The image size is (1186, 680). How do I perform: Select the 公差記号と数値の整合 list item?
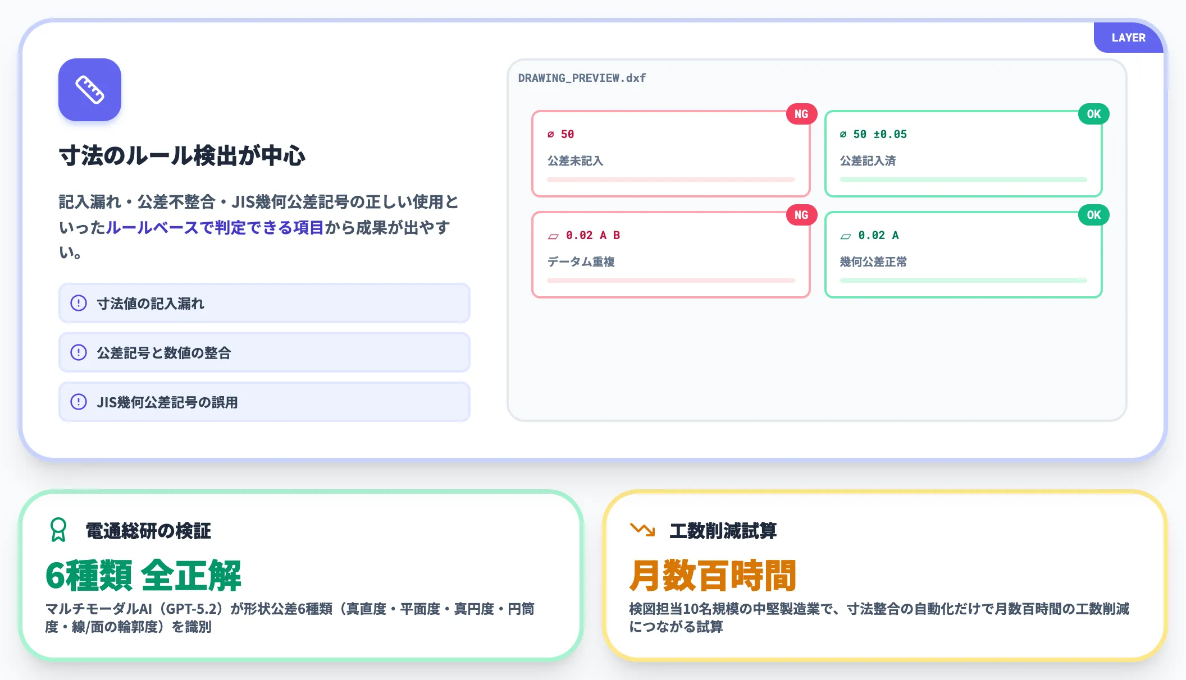click(x=264, y=352)
